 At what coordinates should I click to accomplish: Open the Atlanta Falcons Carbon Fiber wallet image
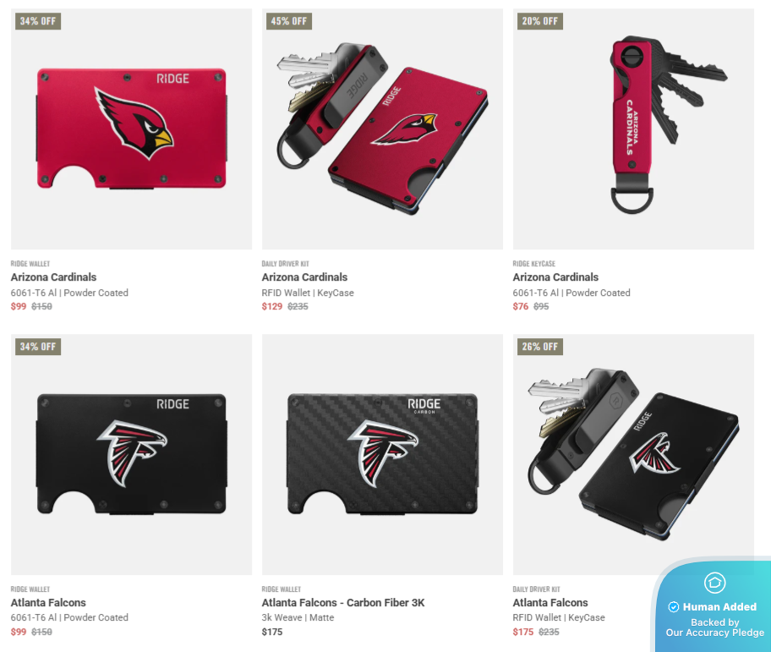pos(382,454)
